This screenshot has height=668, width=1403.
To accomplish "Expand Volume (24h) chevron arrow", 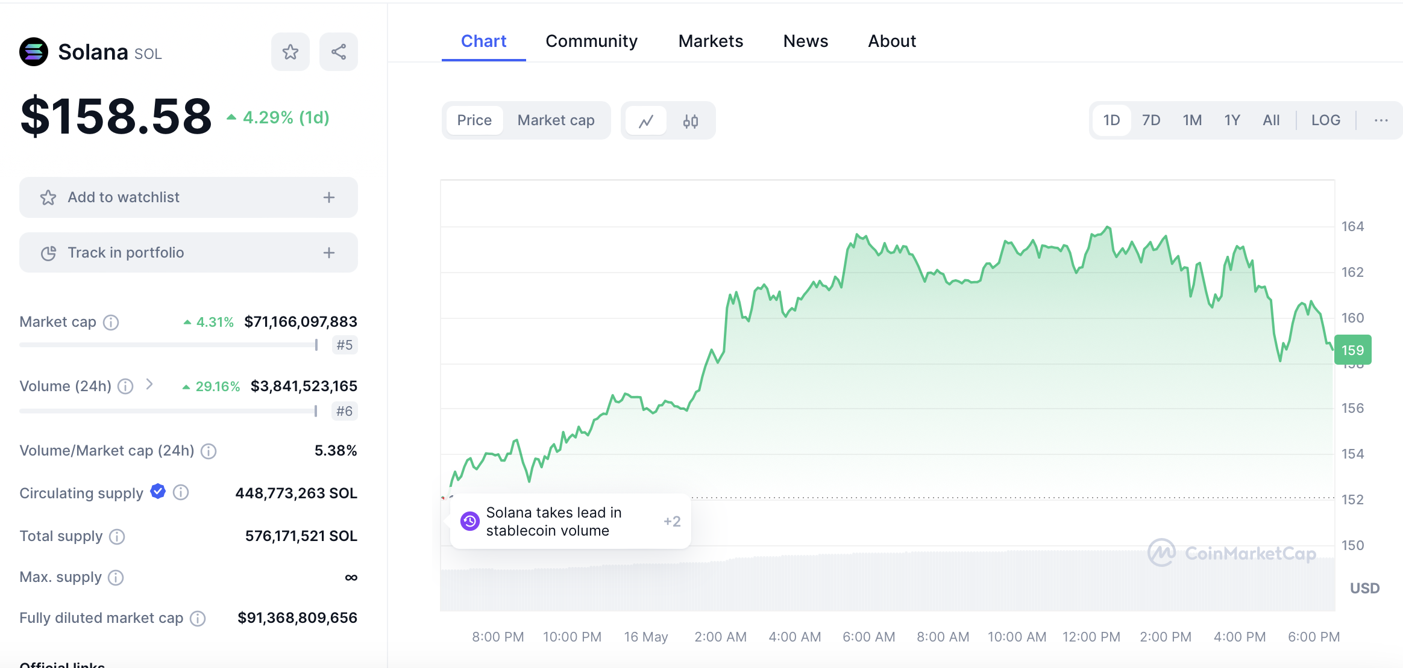I will pyautogui.click(x=149, y=385).
